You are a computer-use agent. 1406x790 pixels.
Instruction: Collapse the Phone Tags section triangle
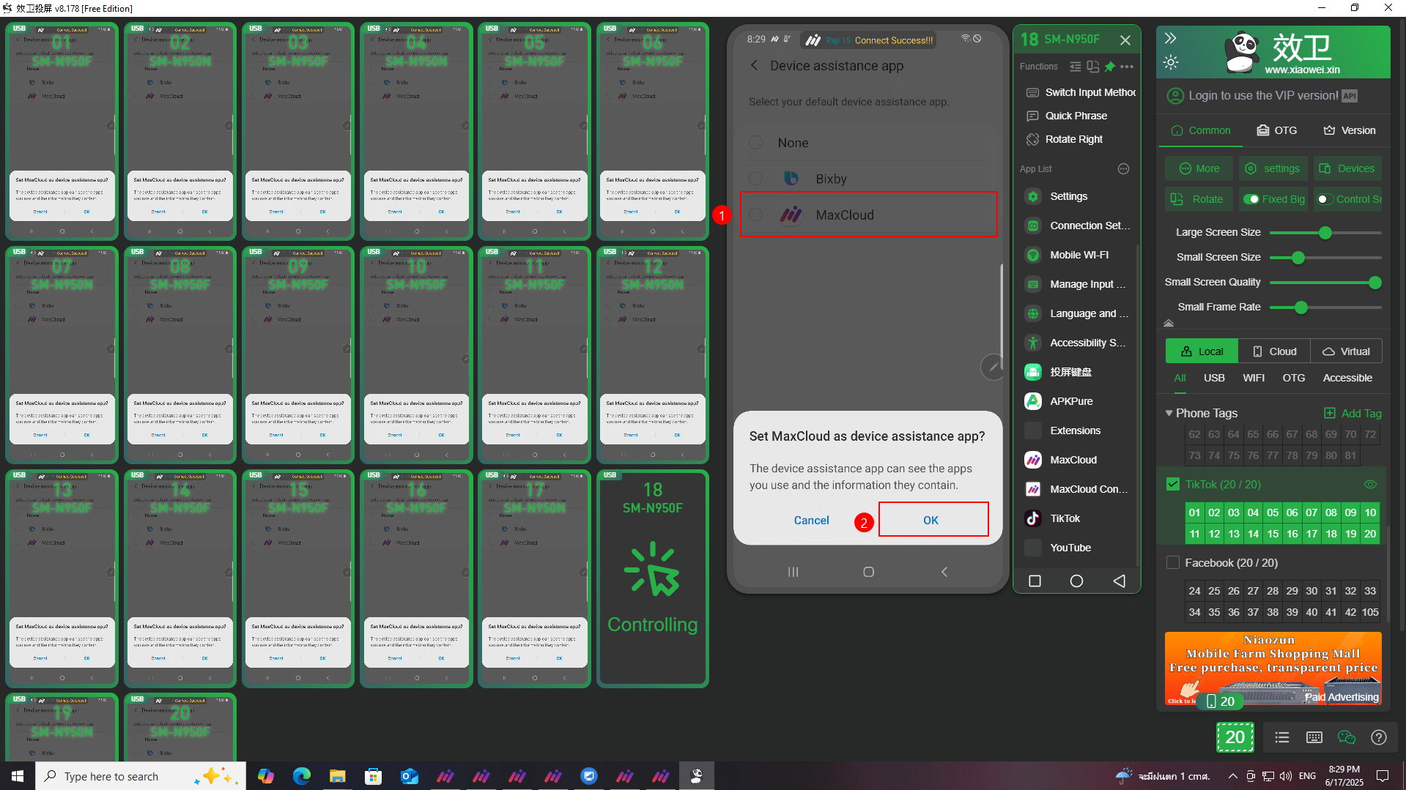[x=1169, y=414]
